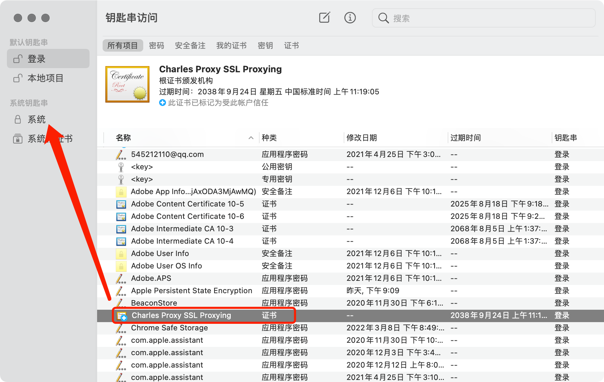Click the note icon for Adobe App Info

pos(121,192)
